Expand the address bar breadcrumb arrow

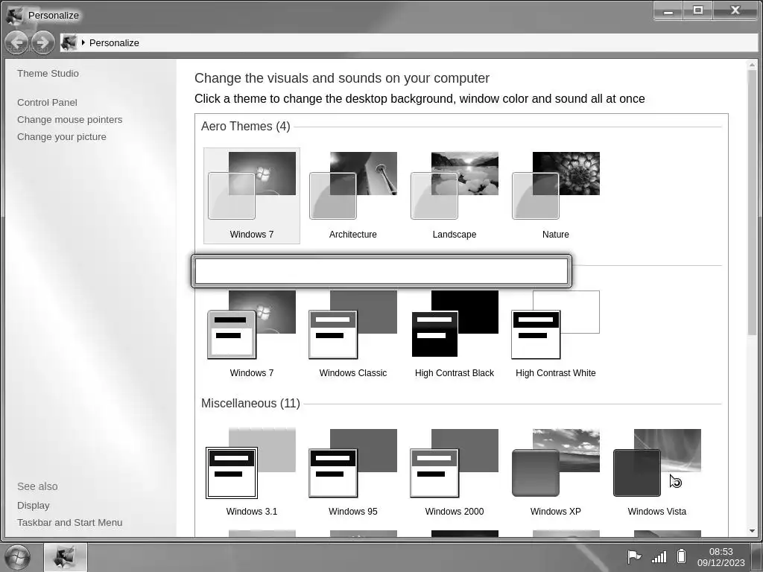click(x=83, y=42)
